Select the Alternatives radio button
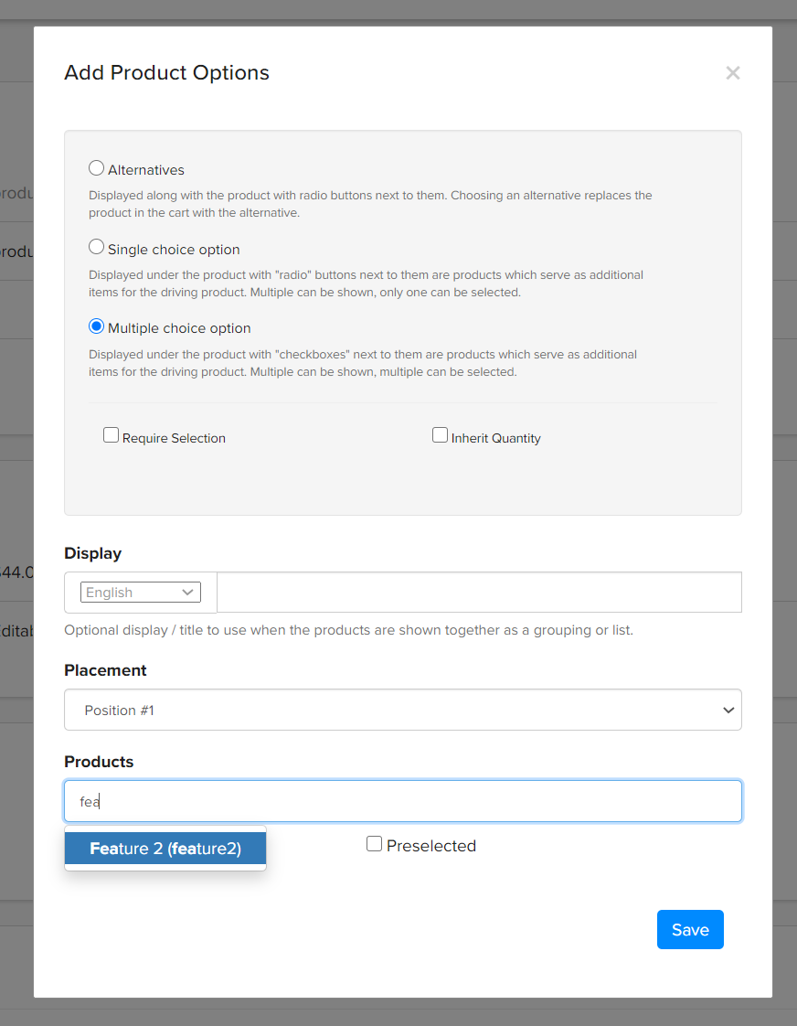 click(96, 168)
